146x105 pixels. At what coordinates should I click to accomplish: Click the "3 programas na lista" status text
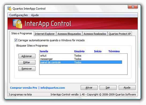click(20, 95)
